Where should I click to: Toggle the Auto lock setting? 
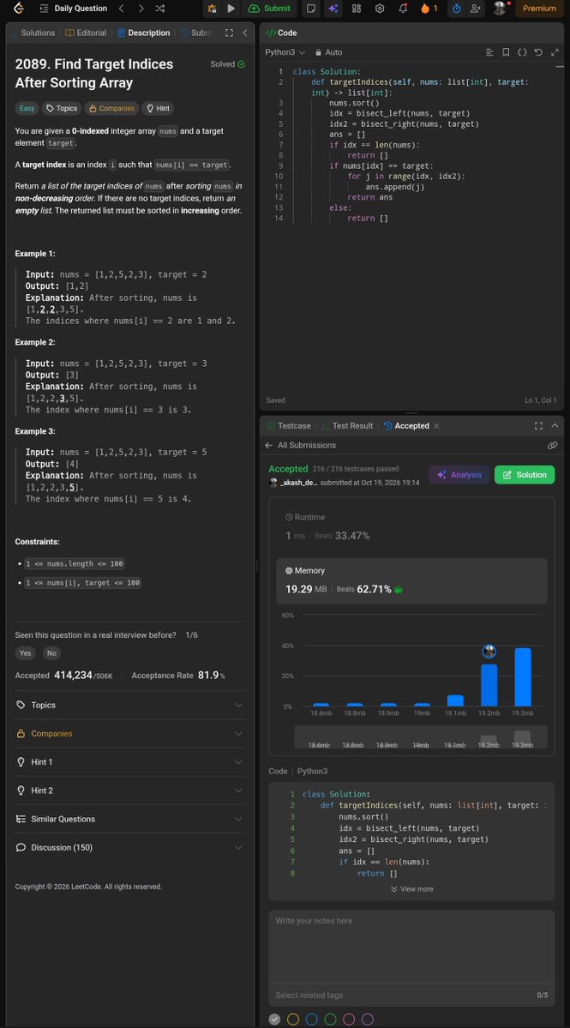point(329,51)
